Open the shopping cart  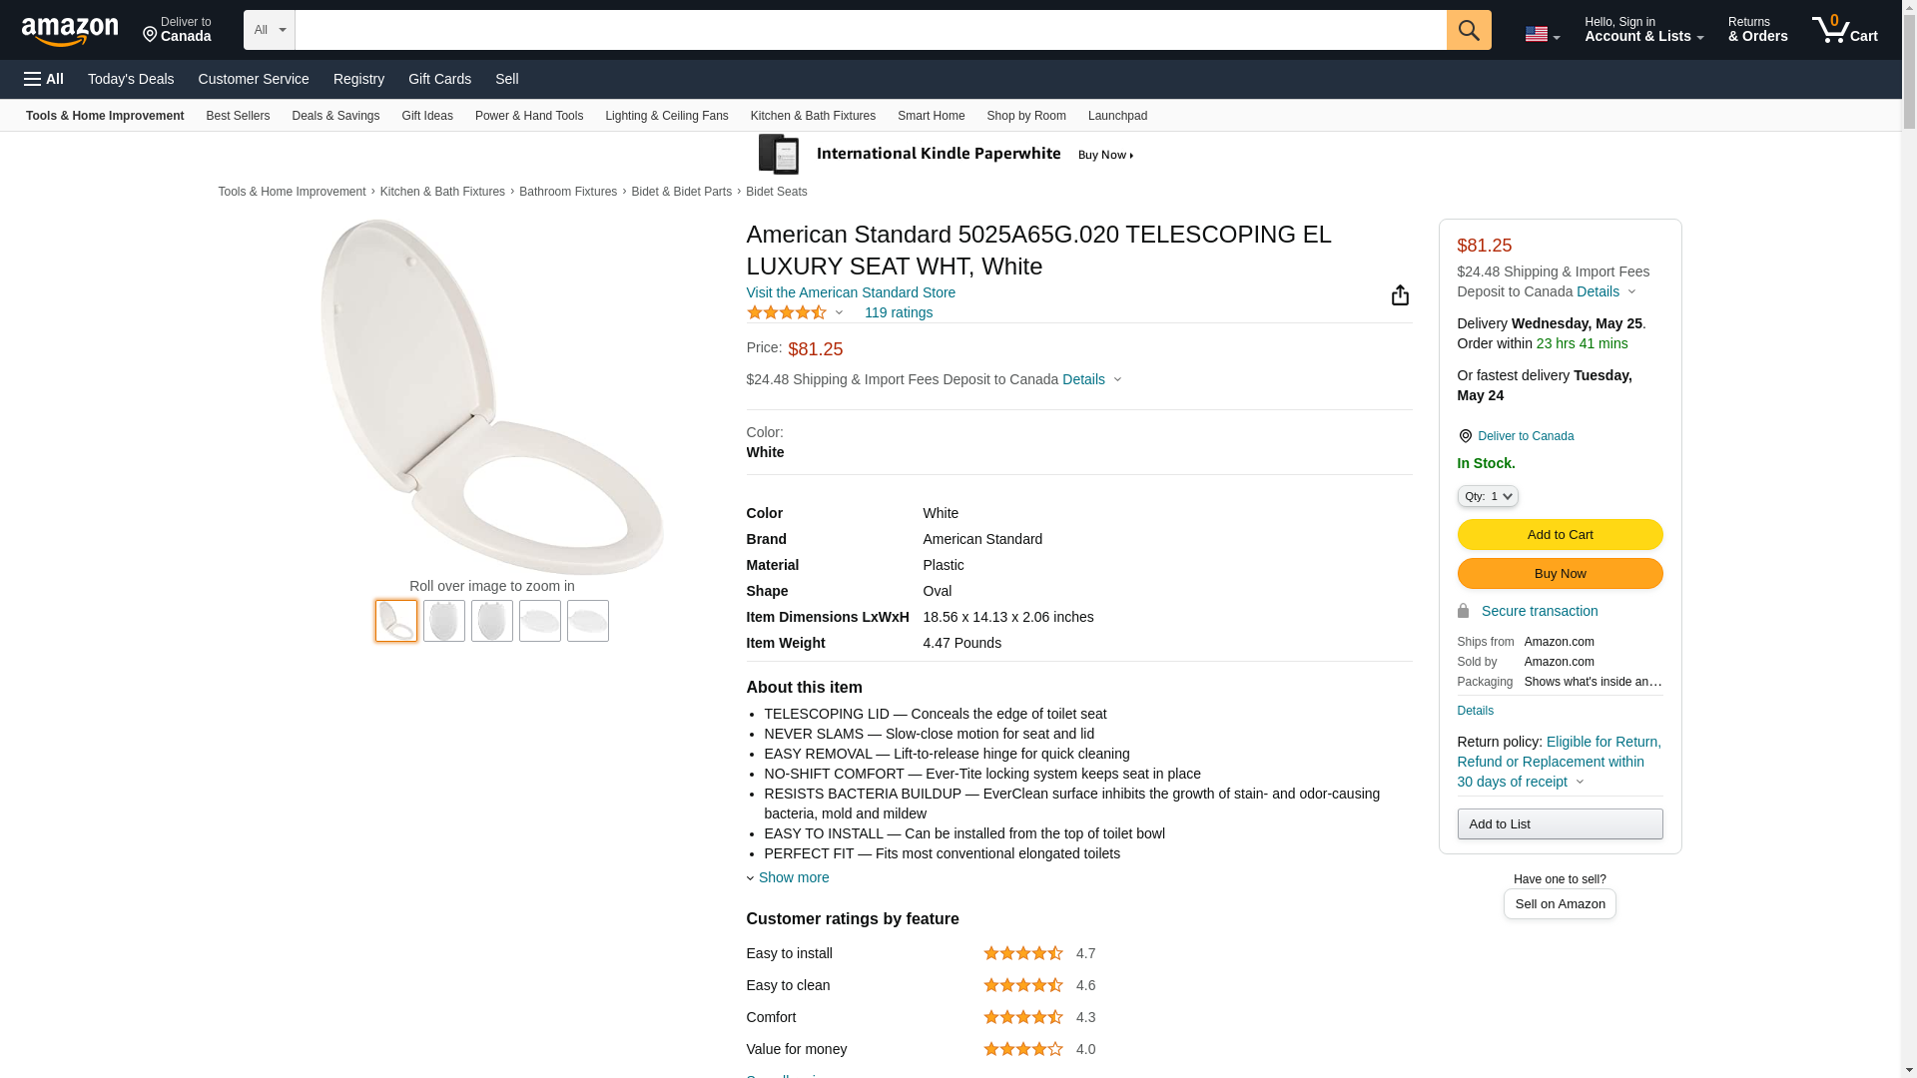pyautogui.click(x=1844, y=30)
